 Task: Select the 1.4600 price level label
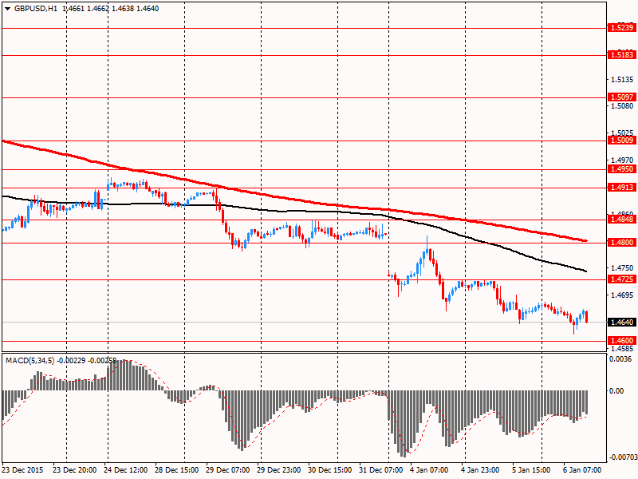pyautogui.click(x=622, y=341)
